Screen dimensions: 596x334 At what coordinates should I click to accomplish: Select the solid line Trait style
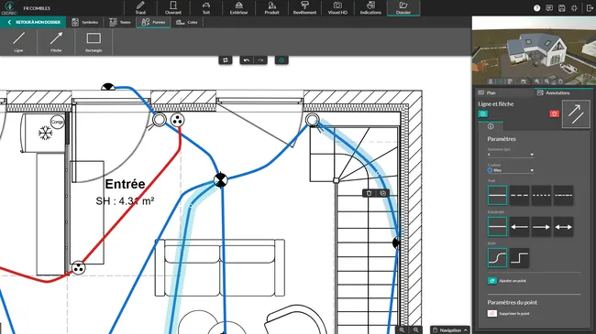(x=497, y=195)
